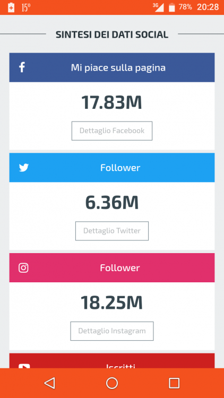Image resolution: width=224 pixels, height=398 pixels.
Task: Tap the Android home circle button
Action: tap(112, 383)
